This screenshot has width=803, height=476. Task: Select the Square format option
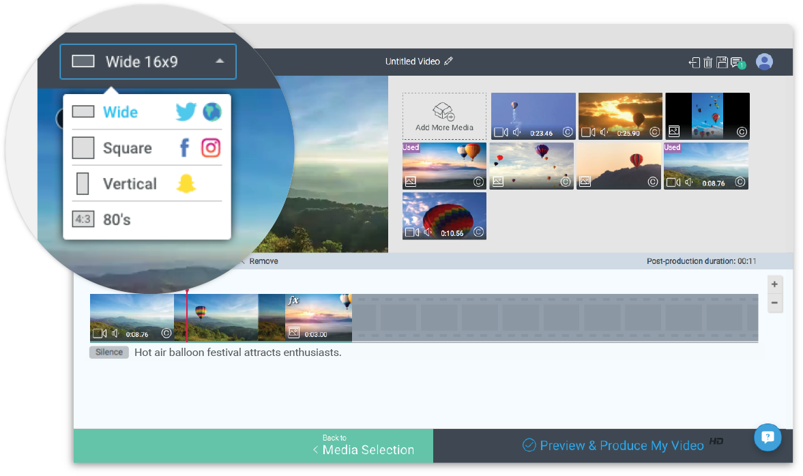click(147, 148)
